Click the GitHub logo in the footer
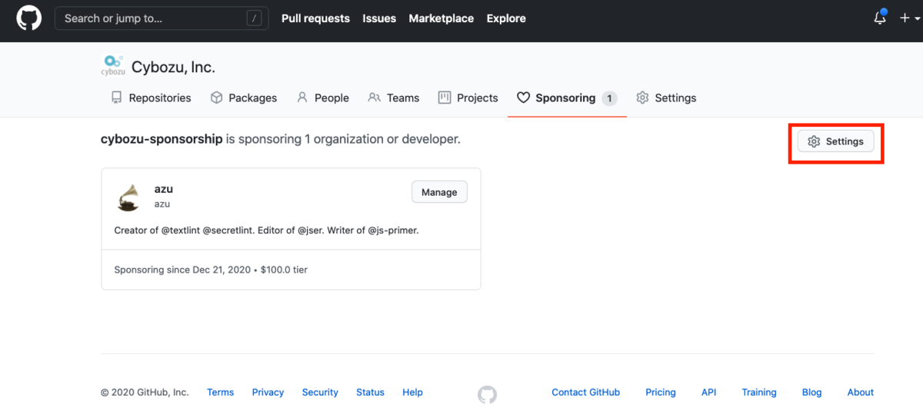Image resolution: width=923 pixels, height=407 pixels. [x=487, y=394]
